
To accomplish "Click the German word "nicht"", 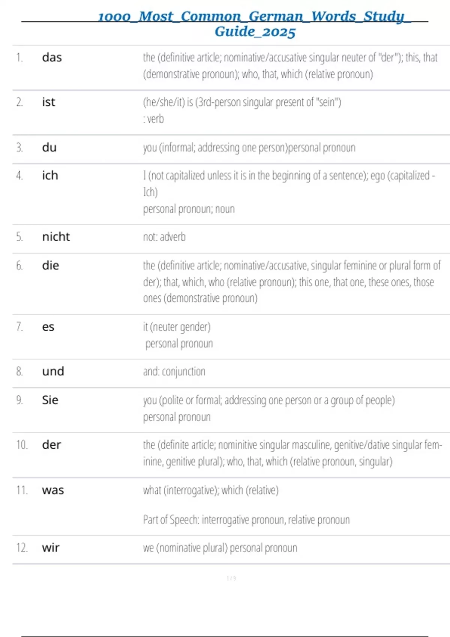I will (56, 237).
